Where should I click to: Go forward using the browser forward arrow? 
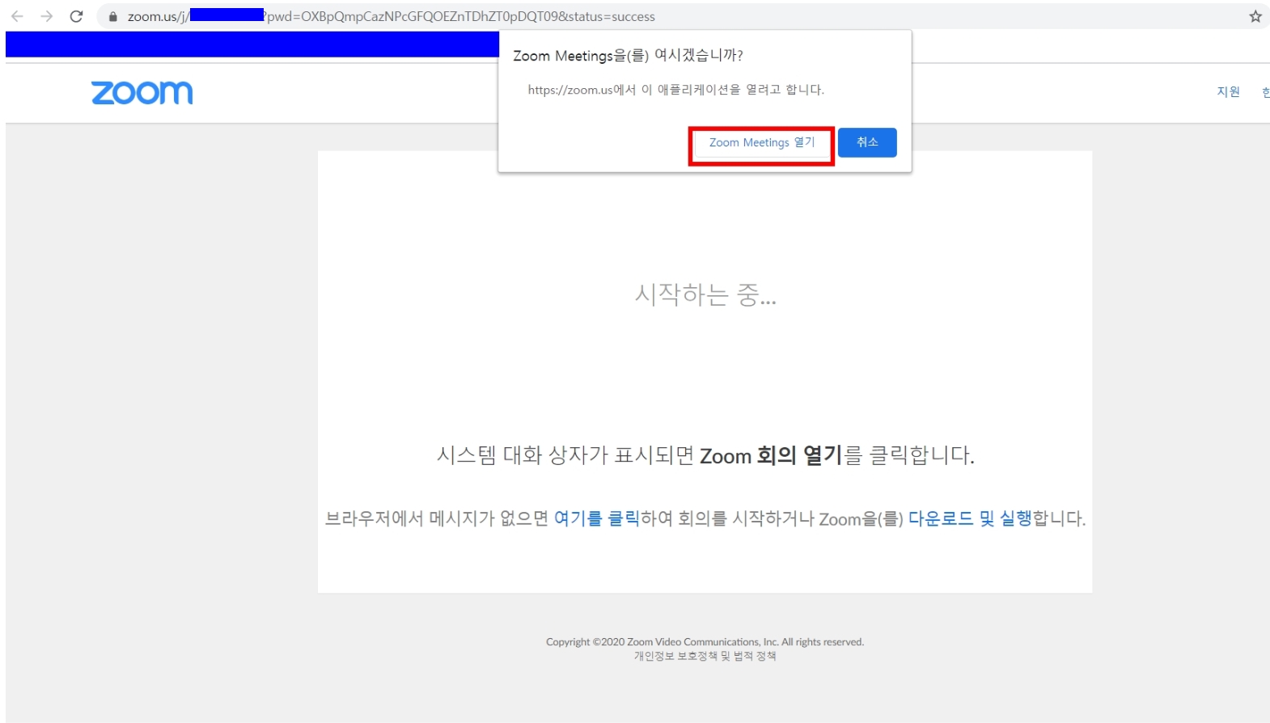pyautogui.click(x=46, y=16)
